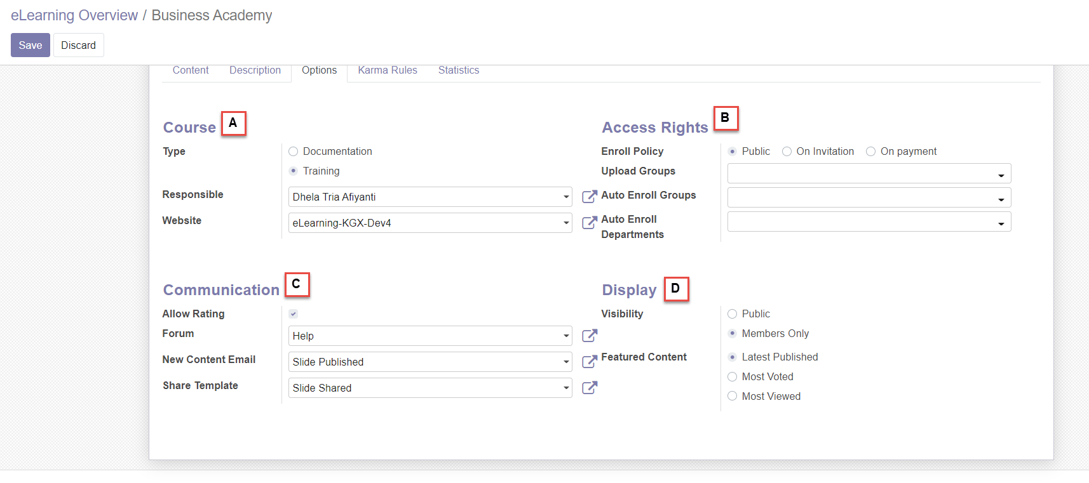Switch to the Content tab
This screenshot has height=483, width=1089.
pos(191,70)
